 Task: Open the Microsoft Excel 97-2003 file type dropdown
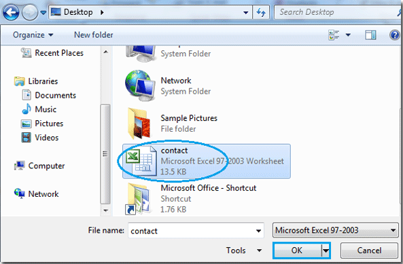click(335, 230)
